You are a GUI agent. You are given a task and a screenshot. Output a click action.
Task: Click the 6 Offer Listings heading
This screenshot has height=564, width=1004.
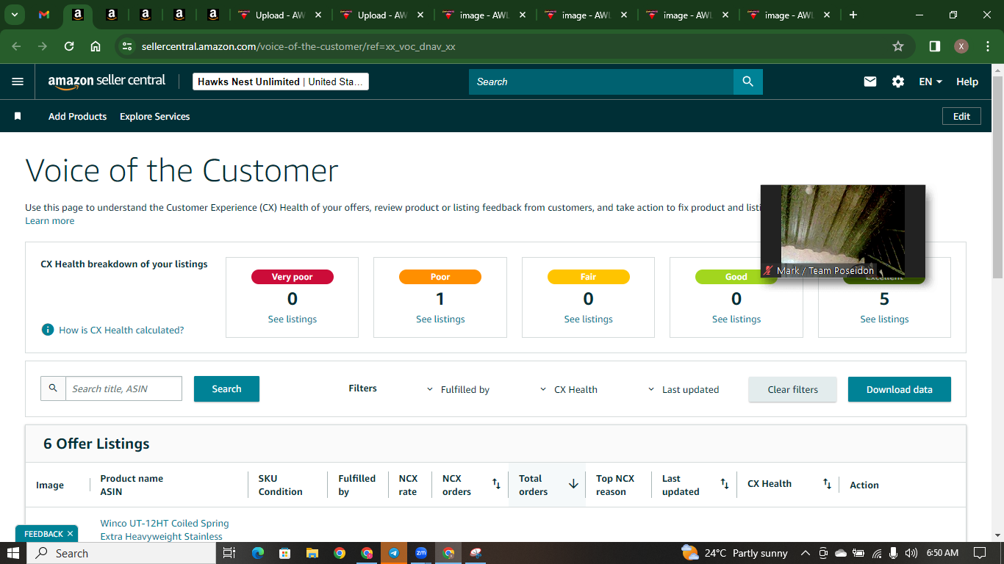[96, 444]
